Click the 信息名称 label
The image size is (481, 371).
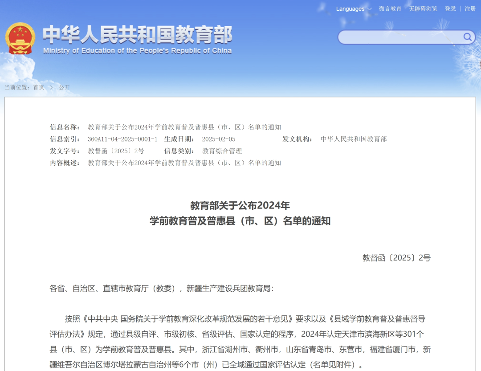pyautogui.click(x=65, y=127)
